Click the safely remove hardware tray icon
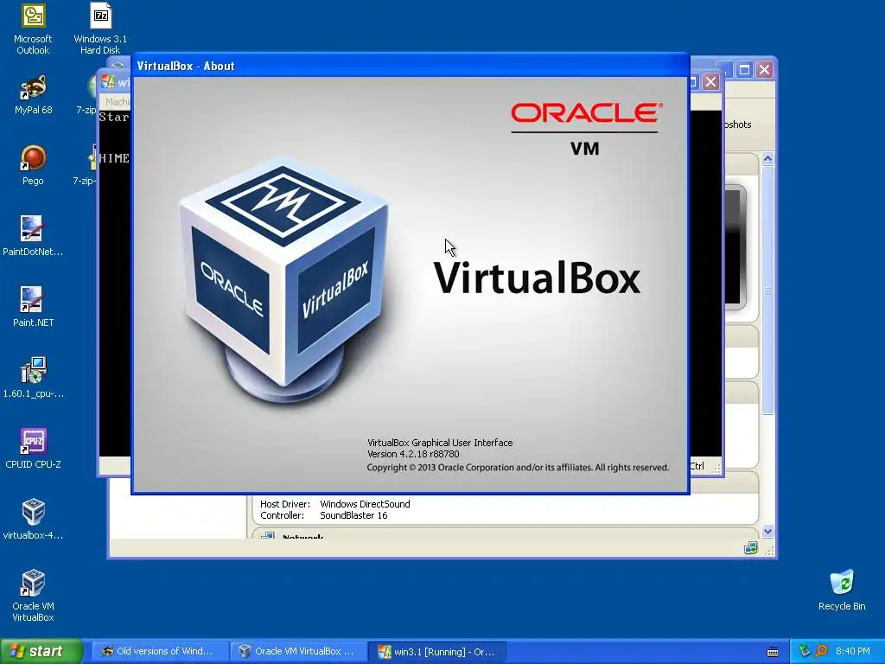The width and height of the screenshot is (885, 664). click(805, 651)
